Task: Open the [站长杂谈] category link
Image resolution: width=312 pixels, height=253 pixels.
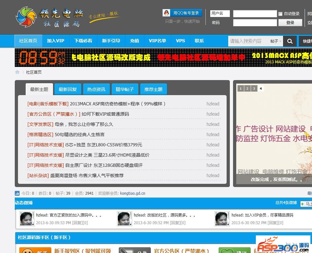Action: [x=38, y=175]
